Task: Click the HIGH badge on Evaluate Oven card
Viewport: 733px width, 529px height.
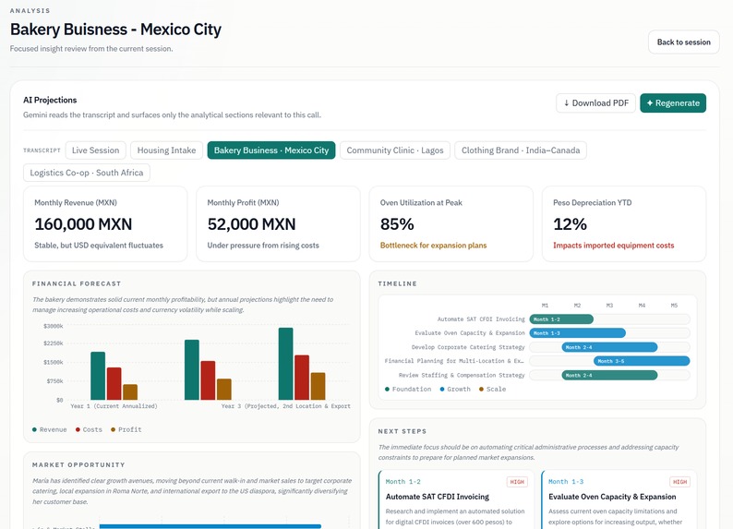Action: pyautogui.click(x=679, y=482)
